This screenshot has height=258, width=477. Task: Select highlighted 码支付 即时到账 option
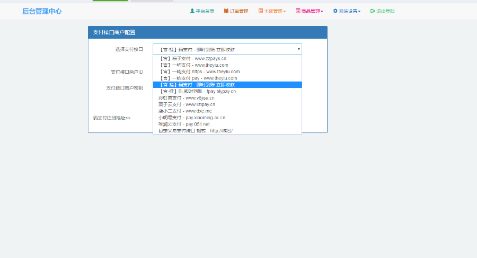(227, 85)
